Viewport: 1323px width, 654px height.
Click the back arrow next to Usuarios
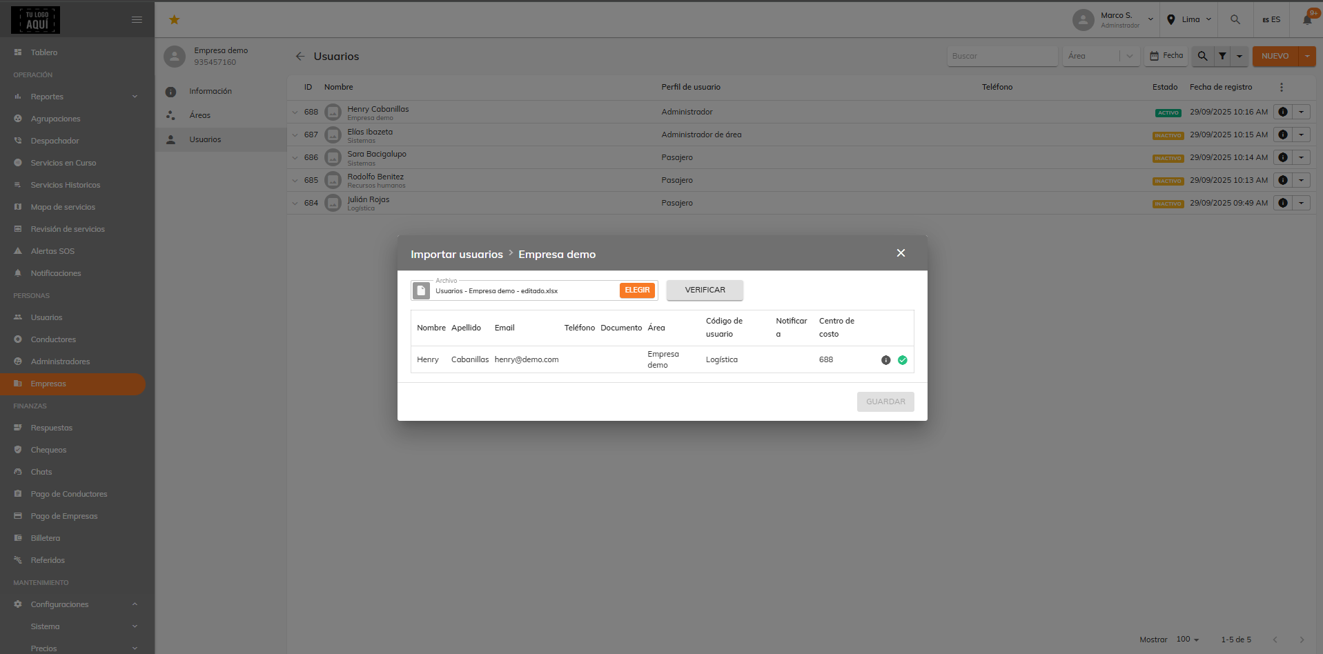point(300,57)
